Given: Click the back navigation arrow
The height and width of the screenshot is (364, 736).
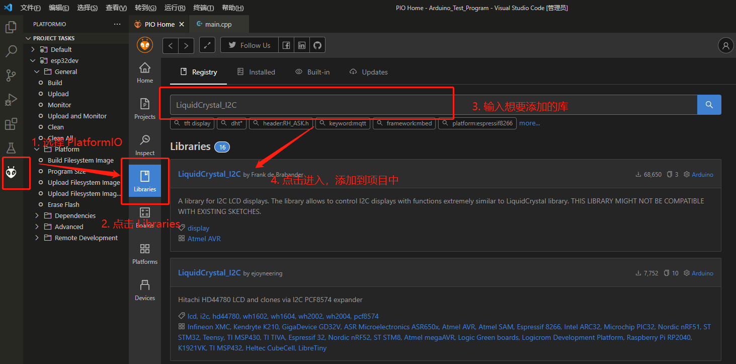Looking at the screenshot, I should [171, 45].
